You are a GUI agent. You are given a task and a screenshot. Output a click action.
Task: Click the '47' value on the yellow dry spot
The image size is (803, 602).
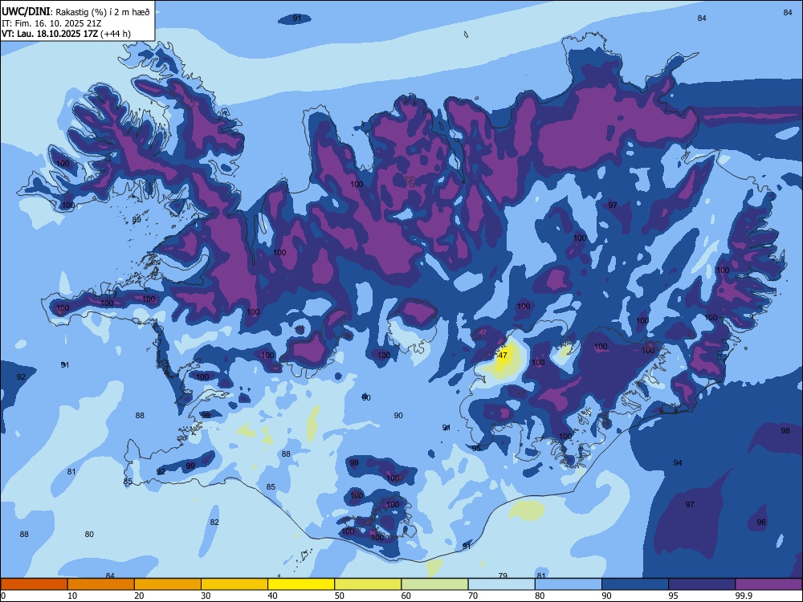coord(503,356)
